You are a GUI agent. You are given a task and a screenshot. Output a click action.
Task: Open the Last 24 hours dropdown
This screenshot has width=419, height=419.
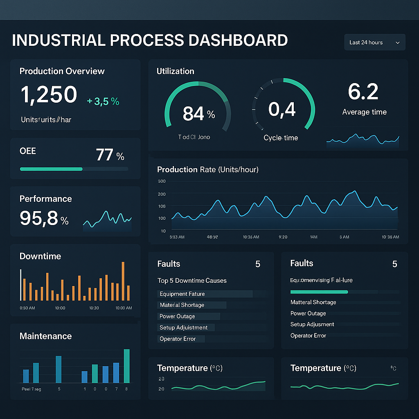click(374, 42)
